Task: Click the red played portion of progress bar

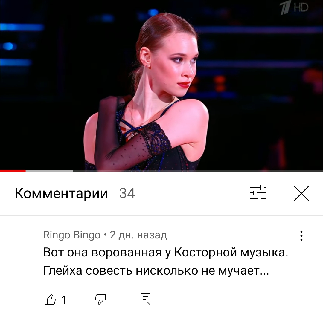Action: click(x=13, y=171)
